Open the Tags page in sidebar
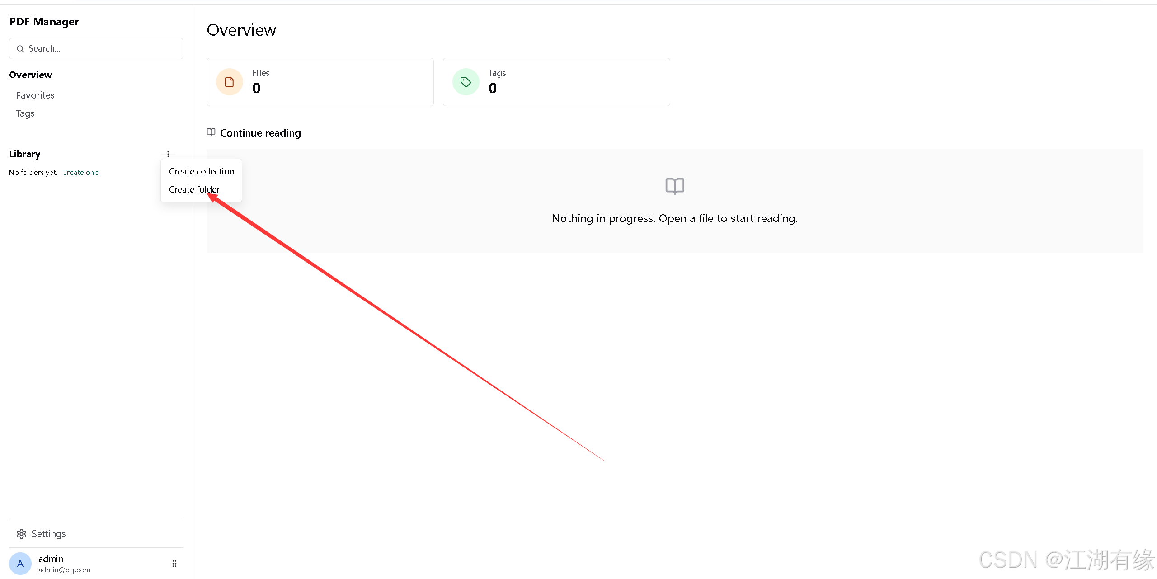1157x579 pixels. coord(25,113)
